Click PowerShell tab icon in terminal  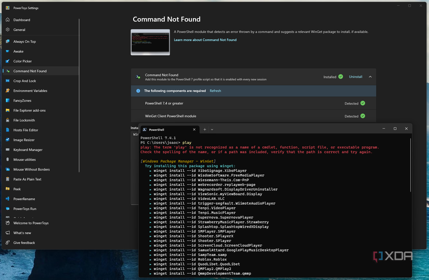point(145,130)
